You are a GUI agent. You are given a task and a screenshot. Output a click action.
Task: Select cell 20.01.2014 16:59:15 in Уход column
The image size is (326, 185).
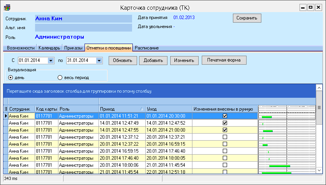click(x=169, y=144)
